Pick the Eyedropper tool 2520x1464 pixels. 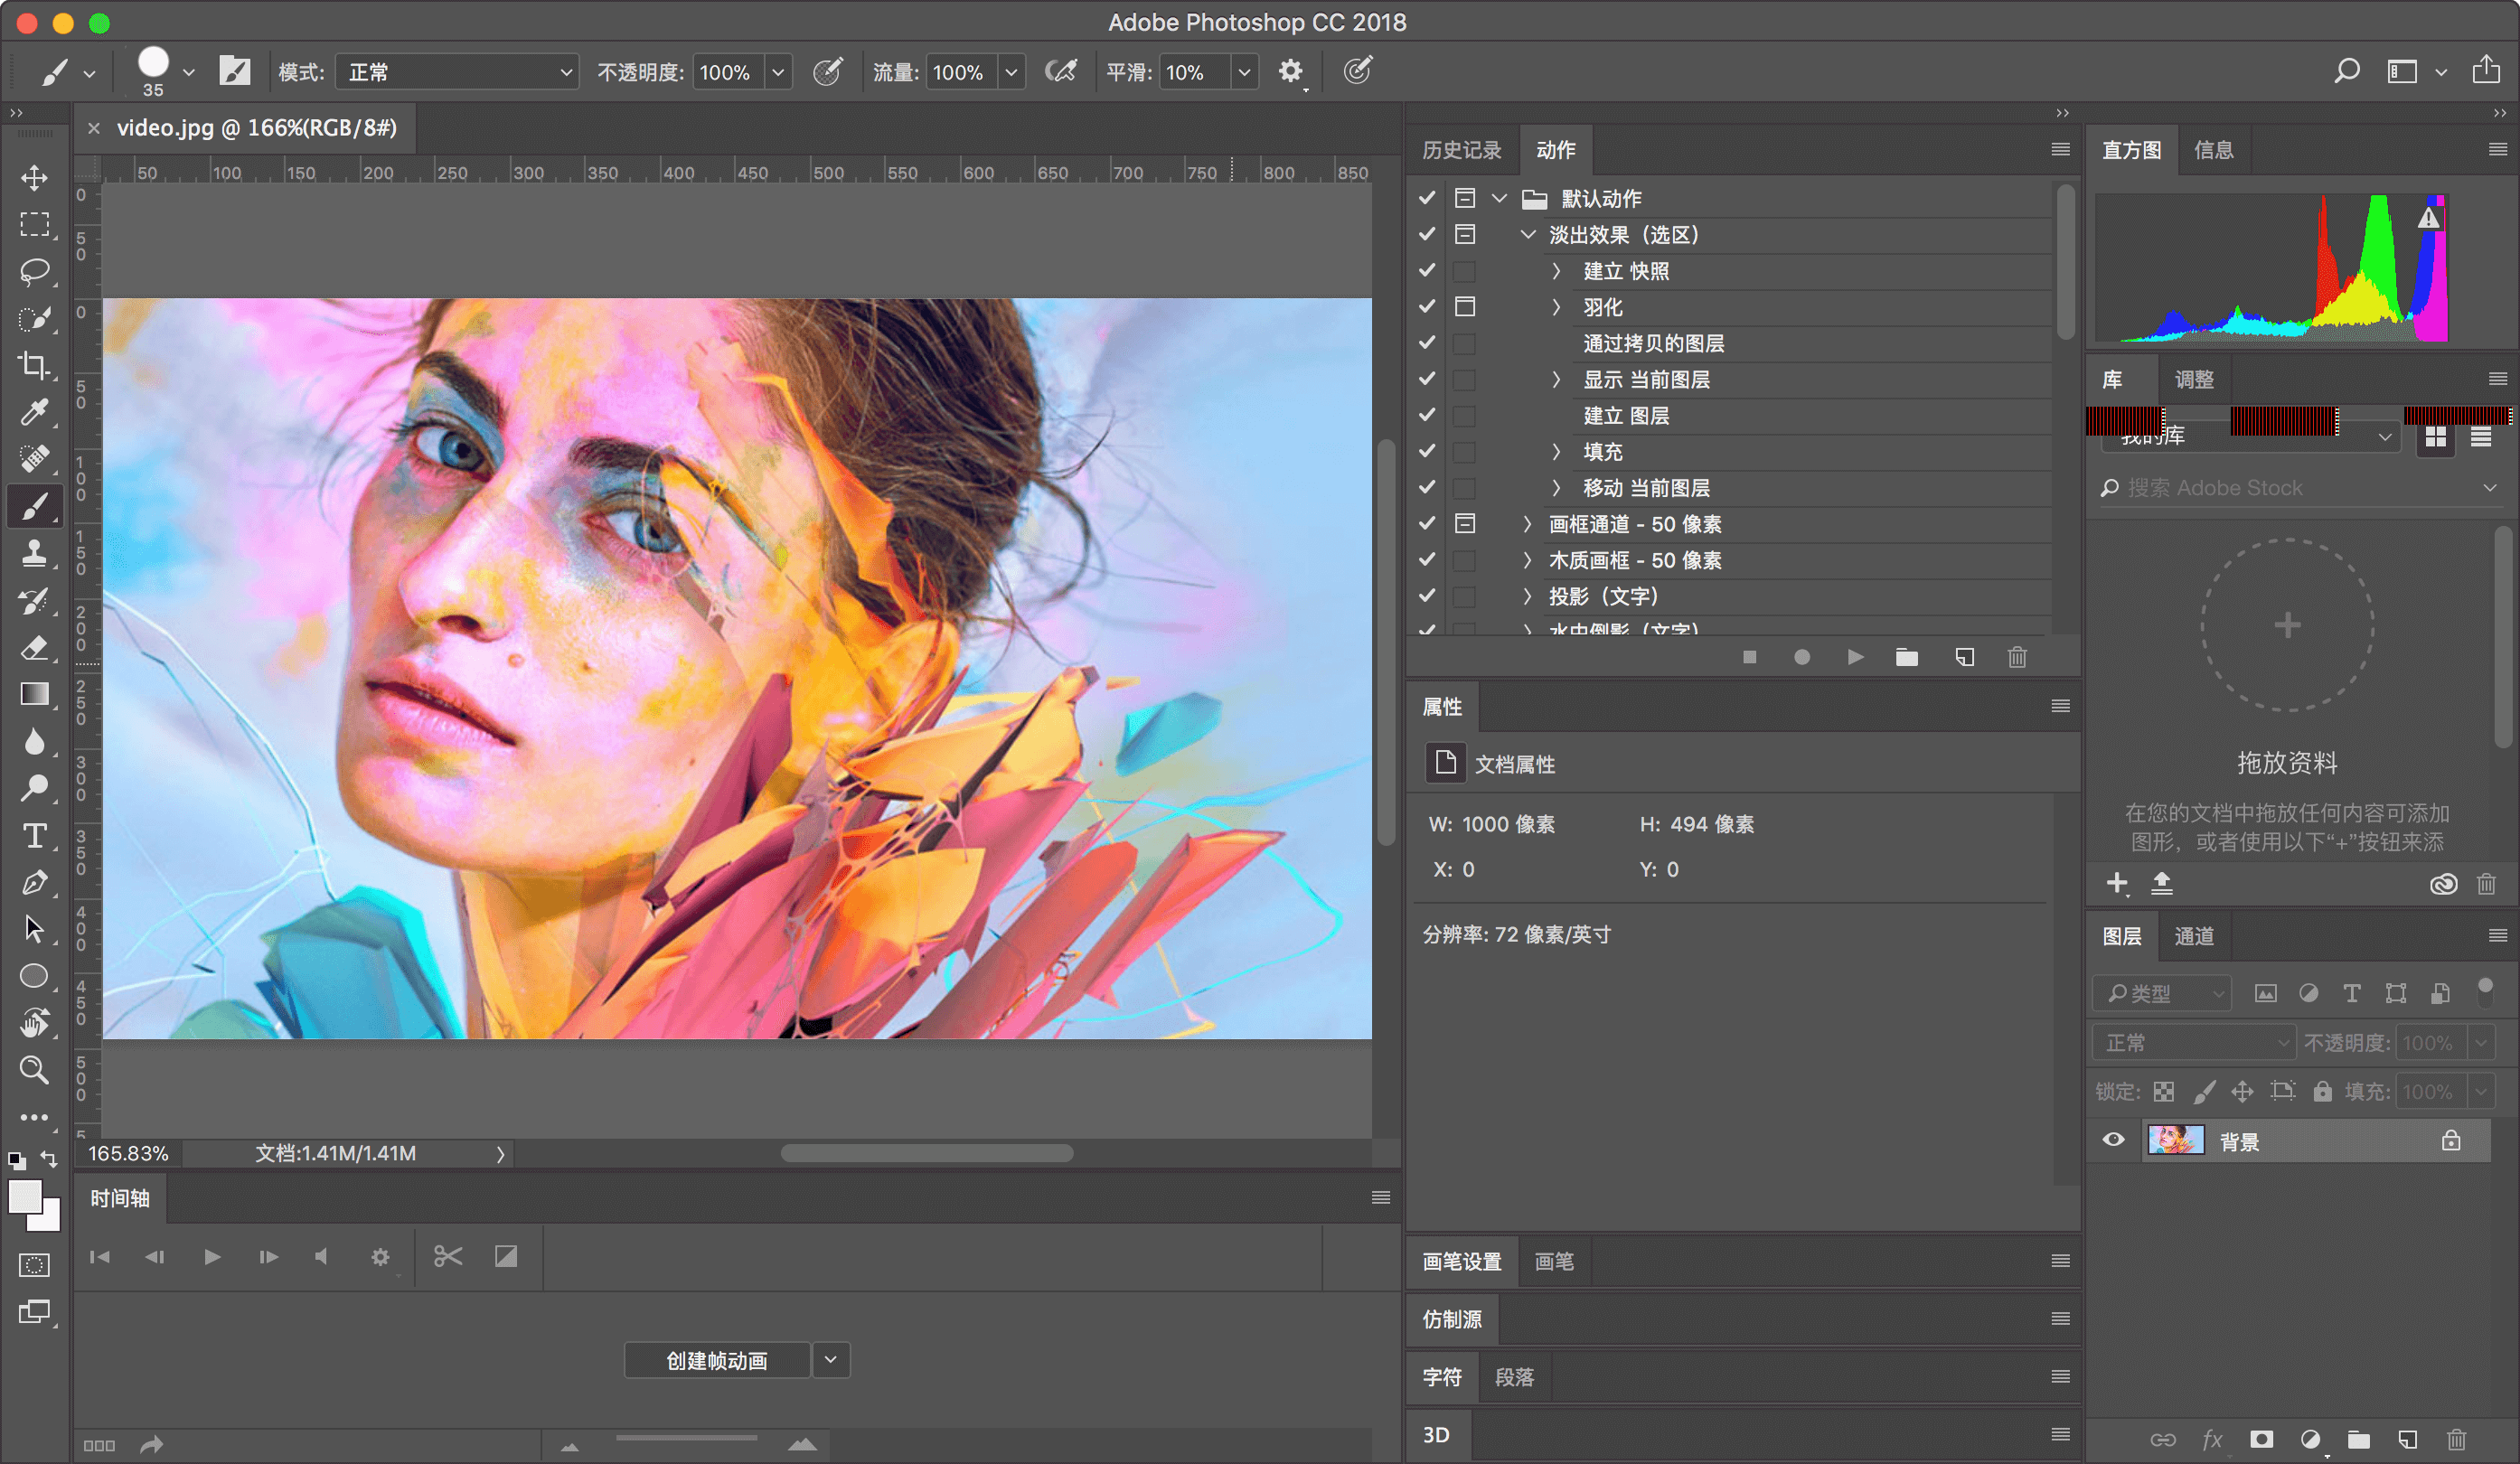(x=34, y=412)
